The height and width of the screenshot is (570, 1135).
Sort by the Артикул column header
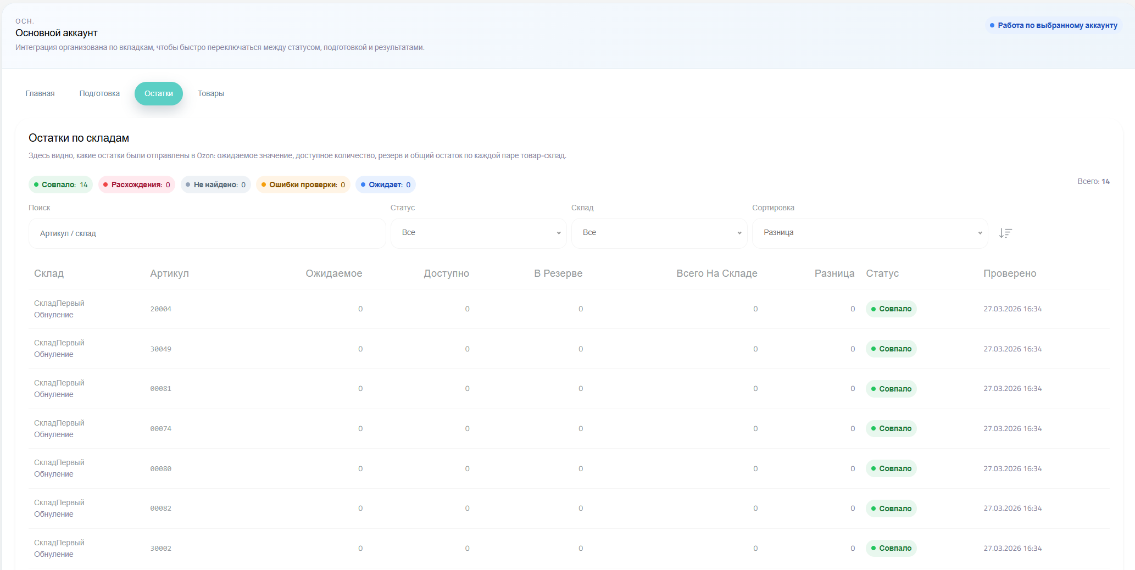pyautogui.click(x=169, y=273)
